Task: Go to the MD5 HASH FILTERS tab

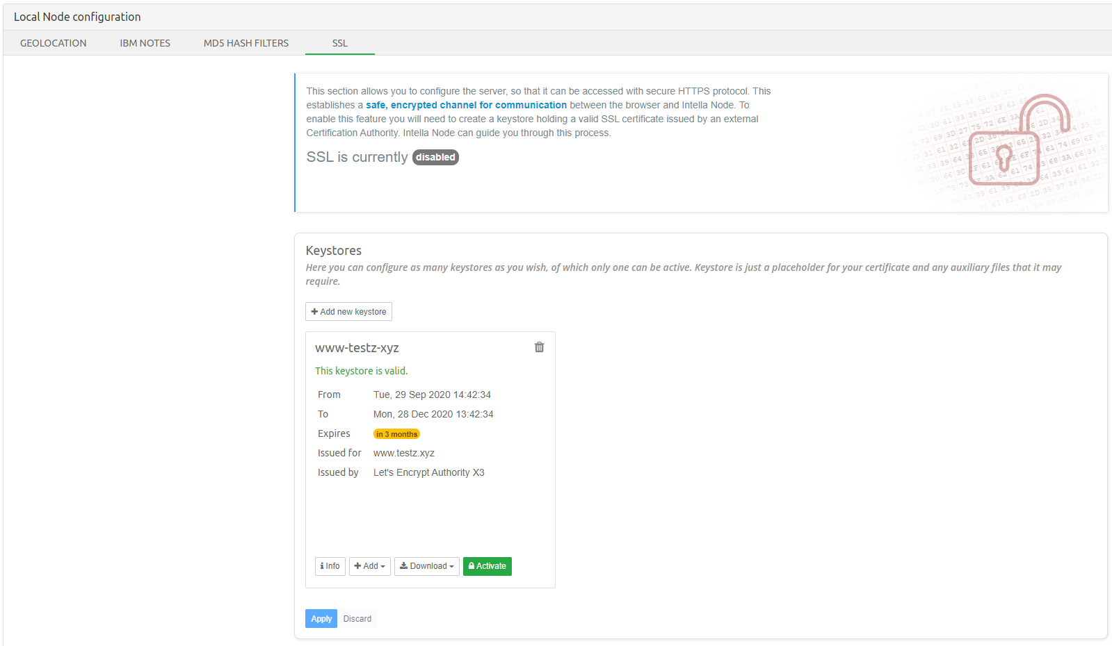Action: (246, 43)
